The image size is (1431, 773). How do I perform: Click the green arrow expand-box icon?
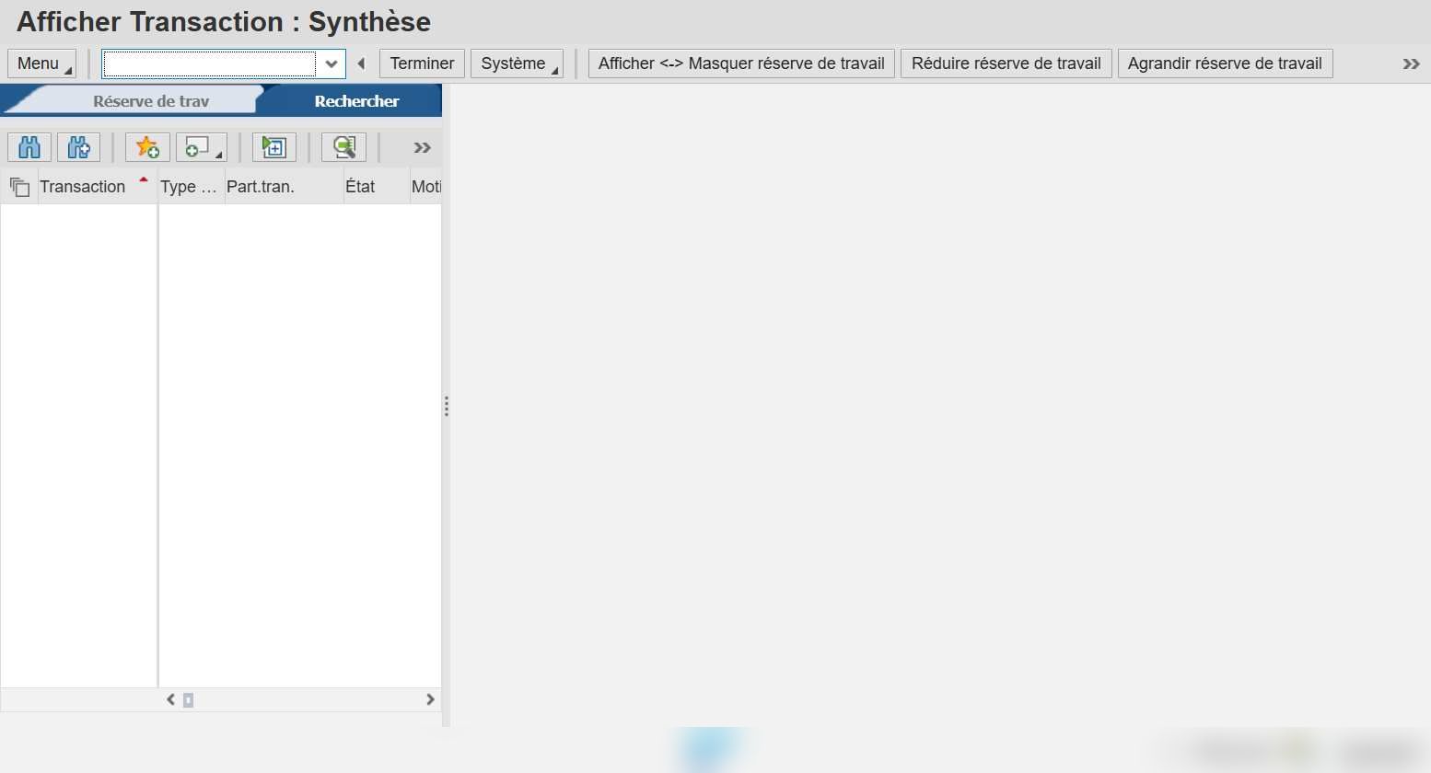[273, 147]
